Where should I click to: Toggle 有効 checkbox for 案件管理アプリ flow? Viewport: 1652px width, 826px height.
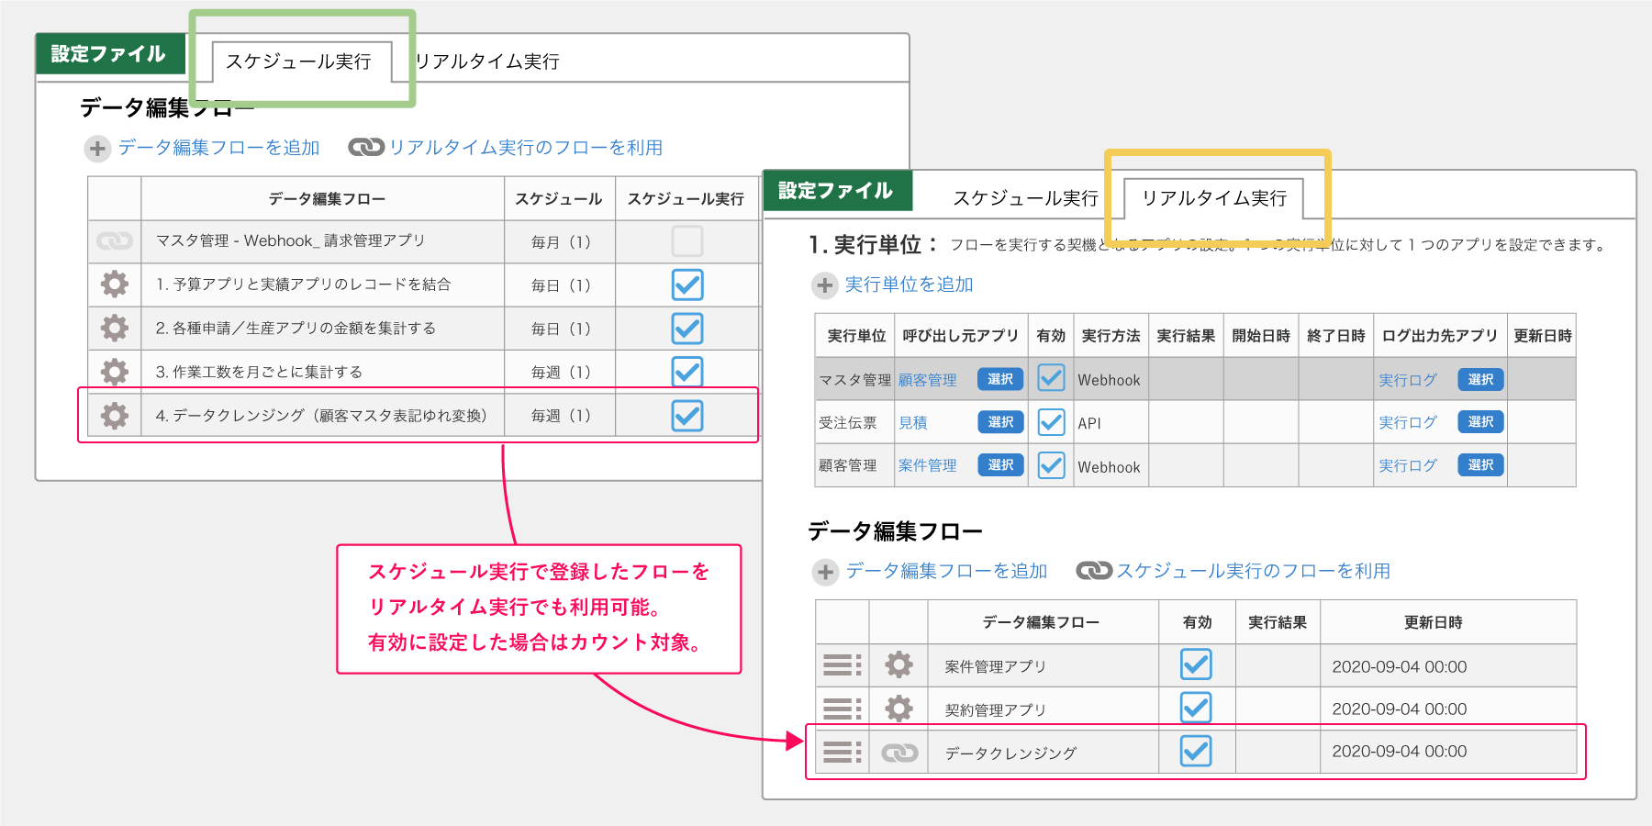pyautogui.click(x=1196, y=664)
